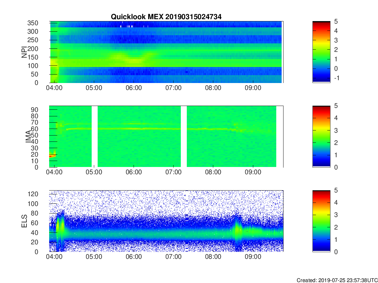This screenshot has height=283, width=378.
Task: Click the 4 label on the ELS colorbar
Action: [335, 203]
